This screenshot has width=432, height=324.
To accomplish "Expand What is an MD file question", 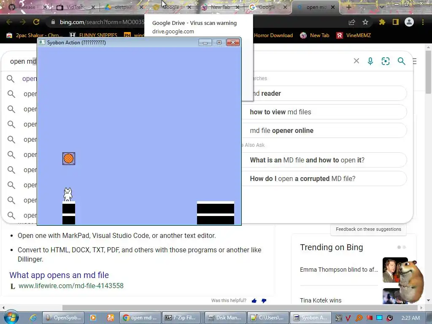I will click(324, 160).
